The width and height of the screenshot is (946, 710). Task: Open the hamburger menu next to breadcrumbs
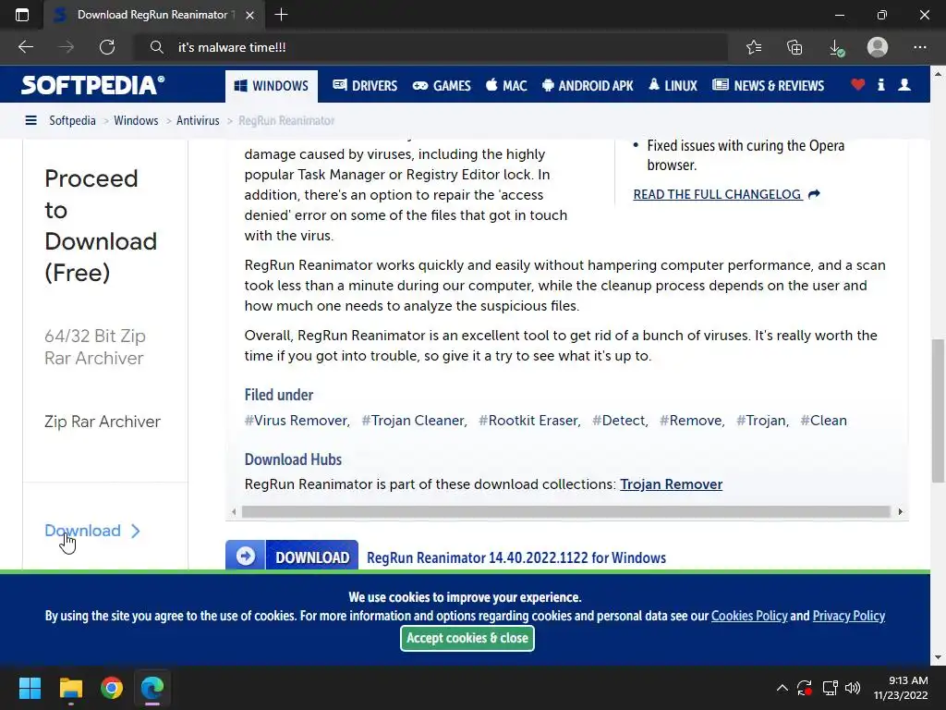[30, 120]
